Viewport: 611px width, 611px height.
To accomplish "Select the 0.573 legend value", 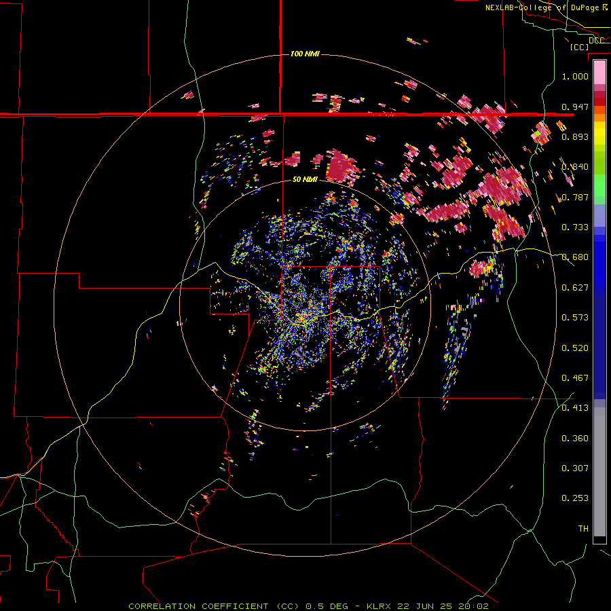I will [575, 317].
